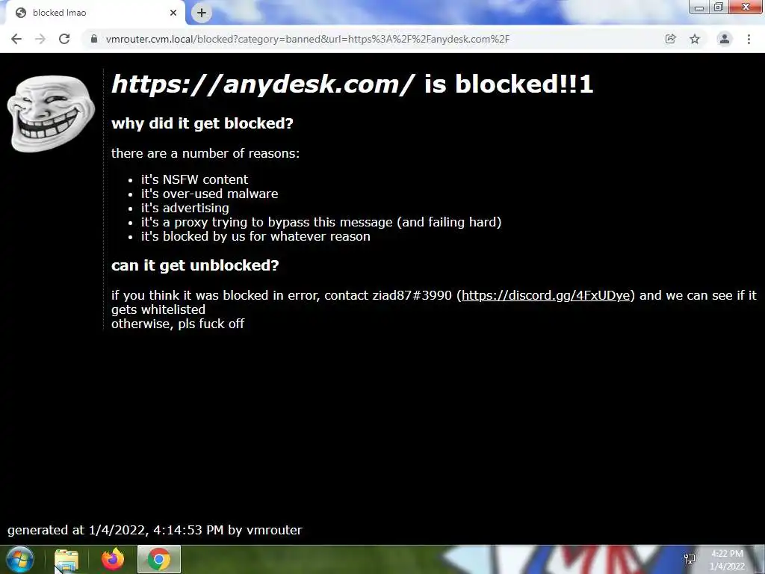The image size is (765, 574).
Task: Bookmark this tab with the star
Action: pyautogui.click(x=695, y=39)
